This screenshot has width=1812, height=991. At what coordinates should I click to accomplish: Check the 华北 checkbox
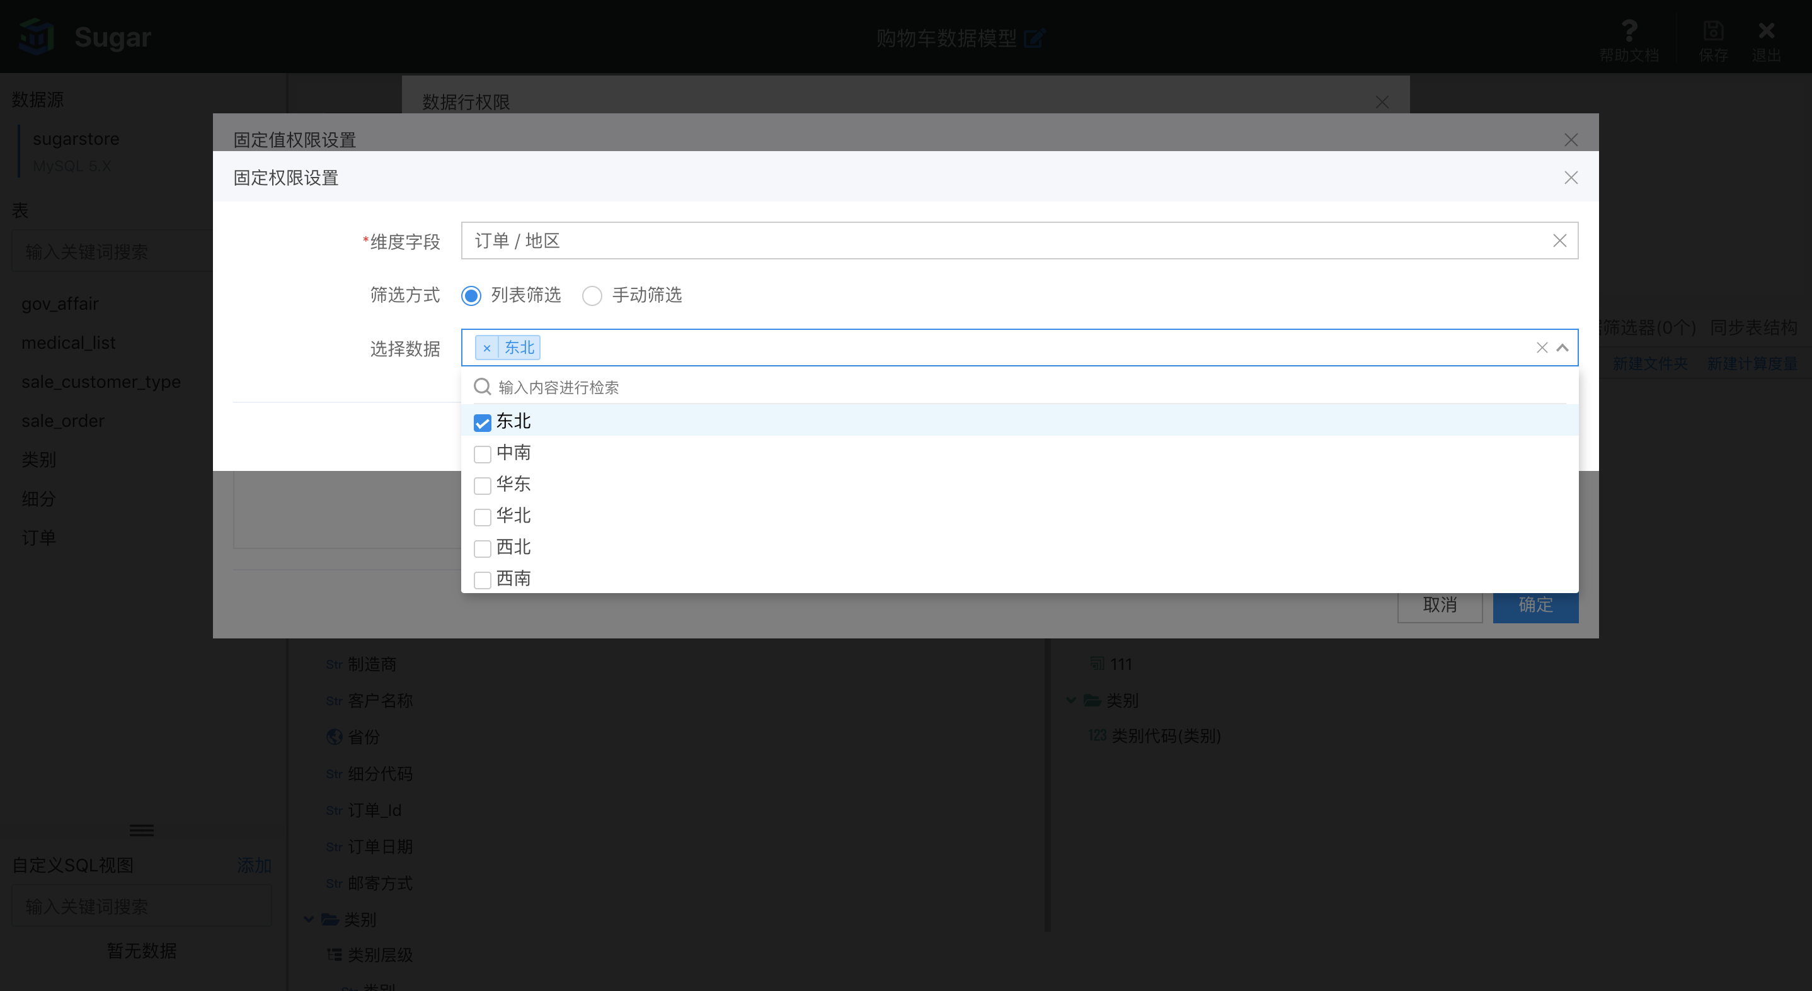(483, 518)
